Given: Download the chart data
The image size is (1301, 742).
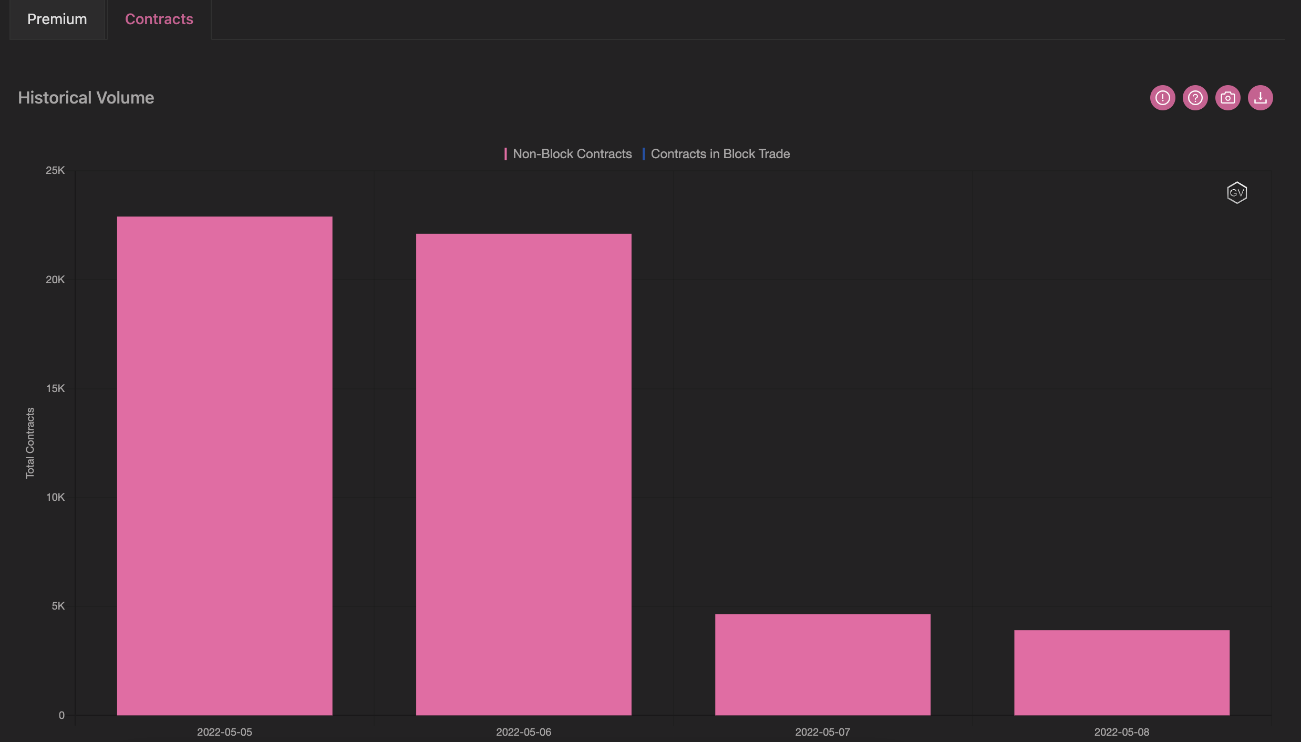Looking at the screenshot, I should (x=1260, y=98).
